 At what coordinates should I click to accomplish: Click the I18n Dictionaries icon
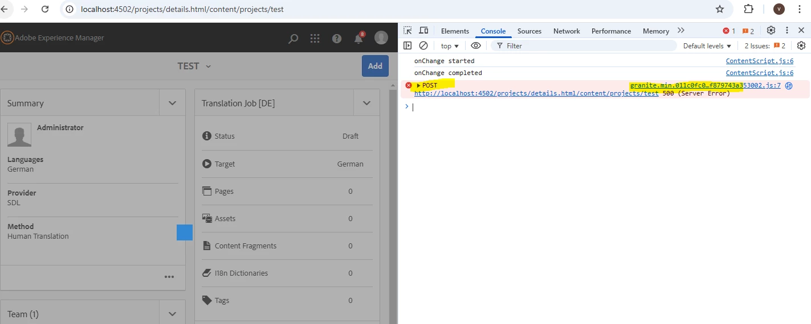click(207, 273)
